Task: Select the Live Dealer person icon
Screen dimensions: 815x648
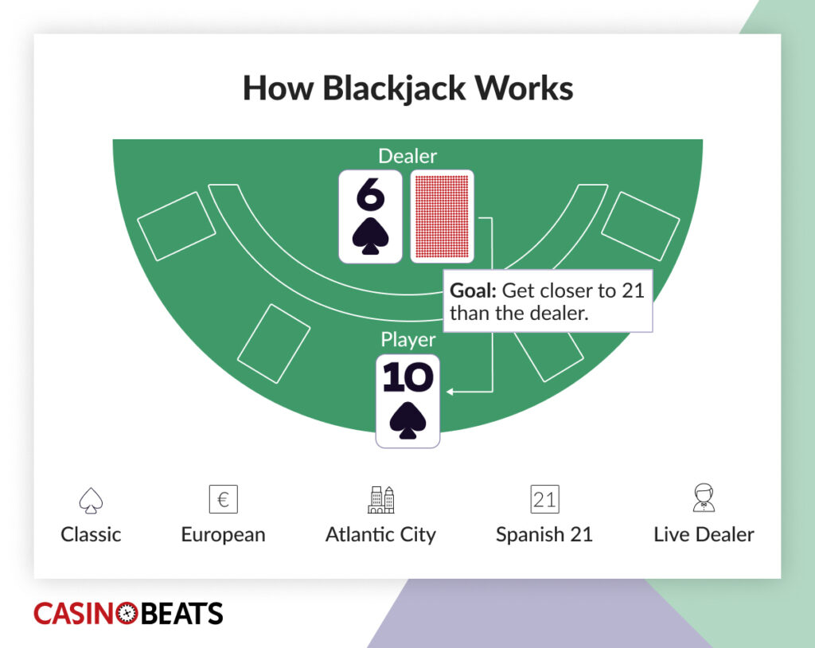Action: (704, 498)
